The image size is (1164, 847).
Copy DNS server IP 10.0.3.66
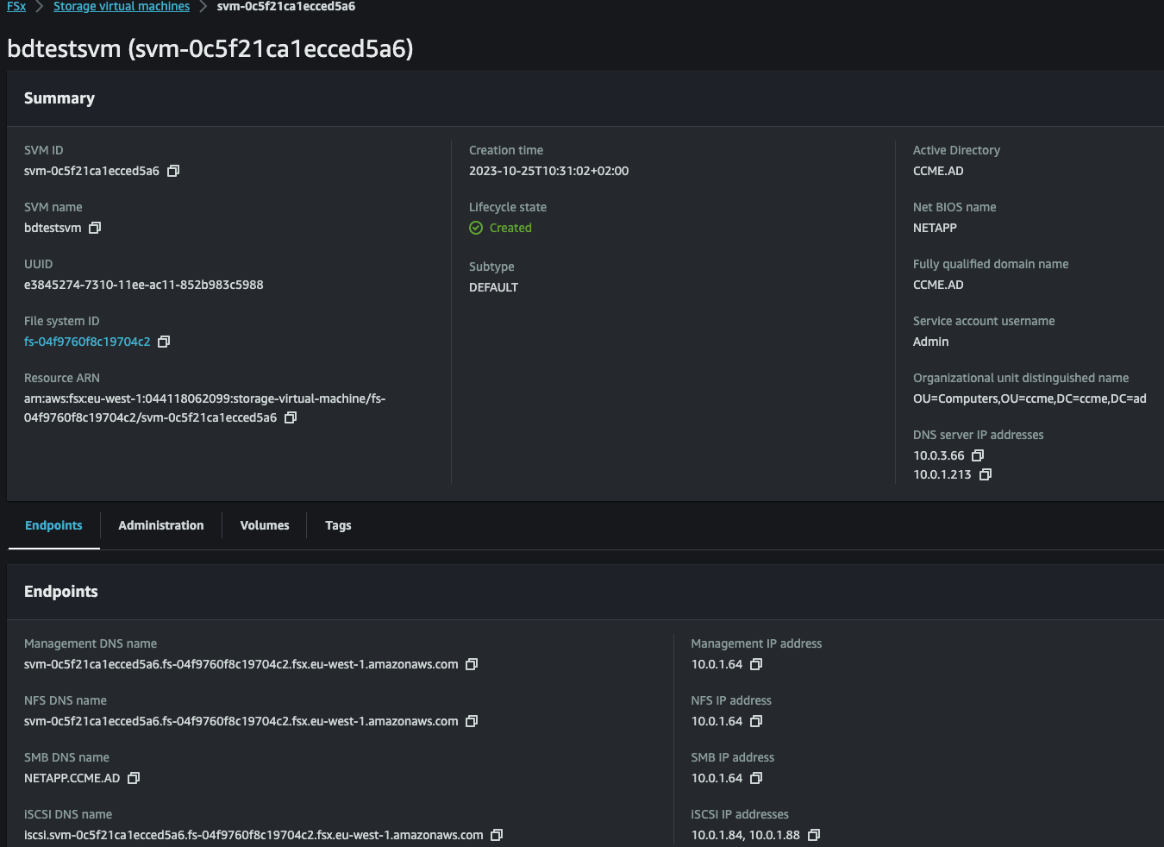tap(978, 455)
